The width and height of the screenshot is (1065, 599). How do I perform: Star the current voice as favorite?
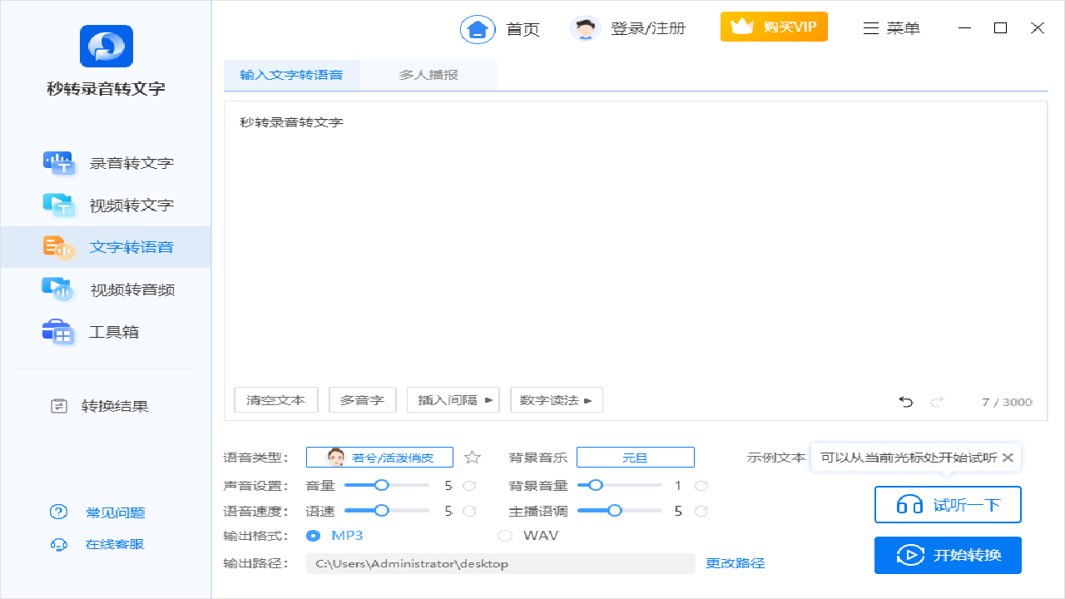click(x=472, y=457)
